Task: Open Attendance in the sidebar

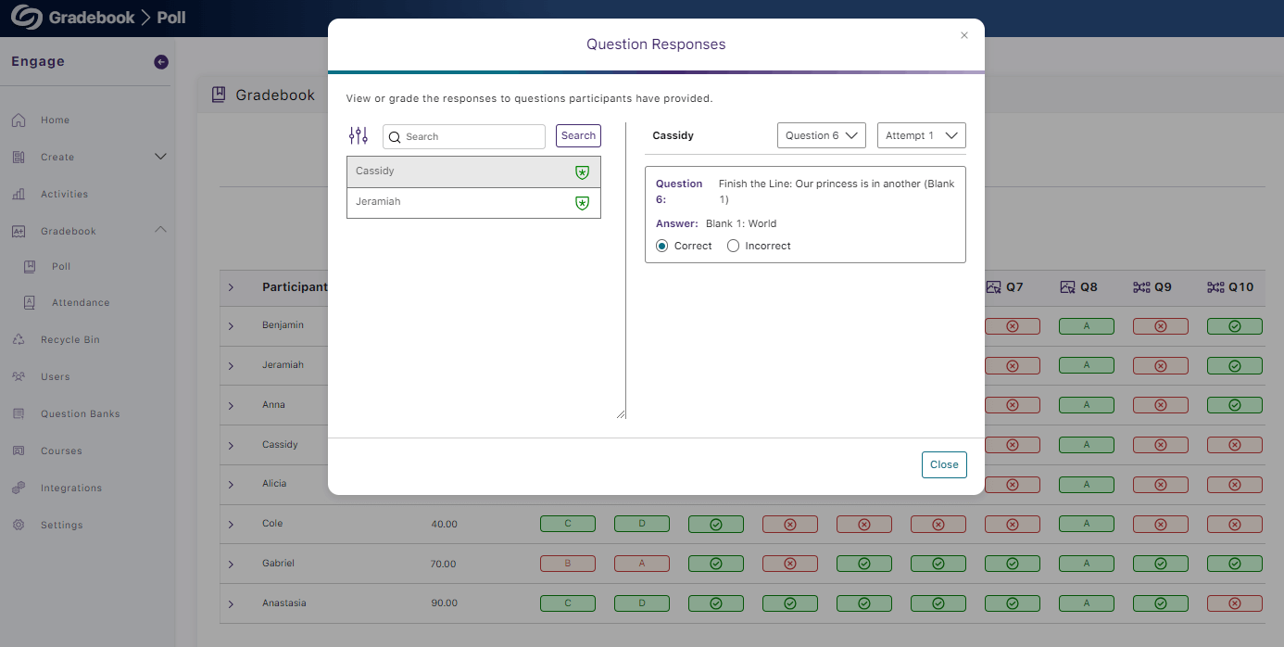Action: [81, 303]
